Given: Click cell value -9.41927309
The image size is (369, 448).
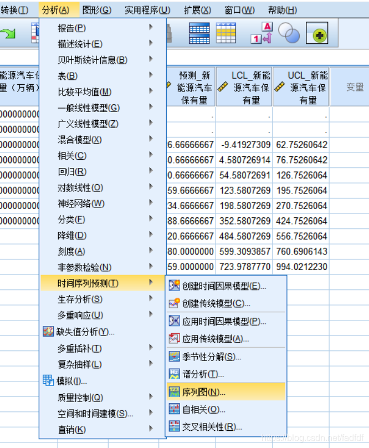Looking at the screenshot, I should 245,145.
